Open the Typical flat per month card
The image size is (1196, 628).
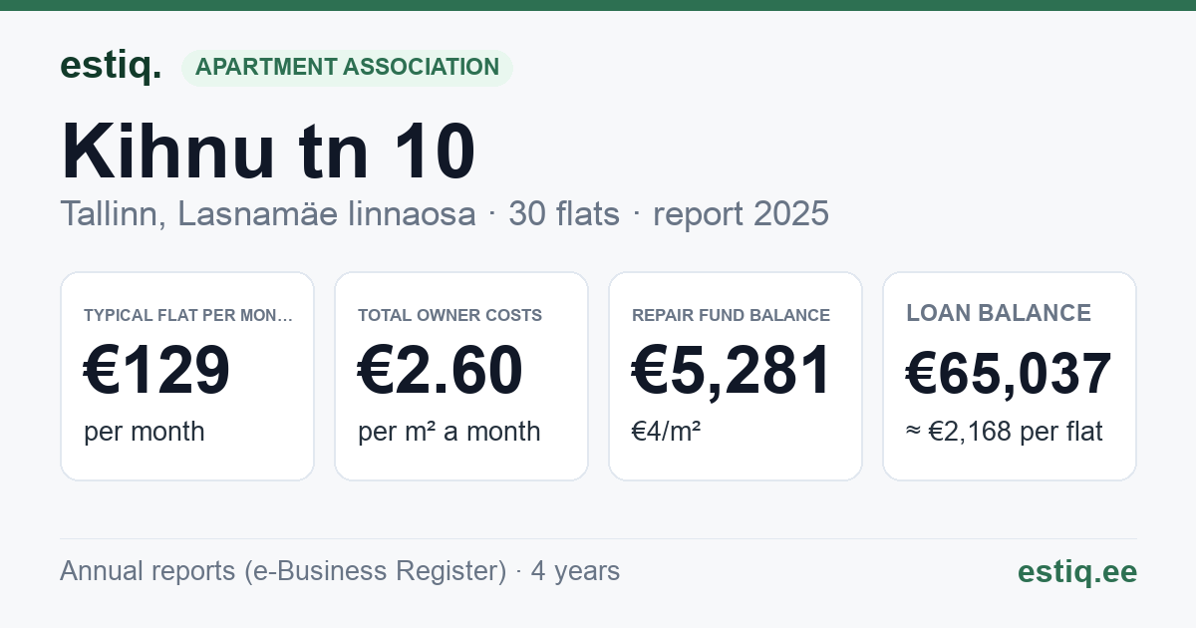[x=187, y=376]
